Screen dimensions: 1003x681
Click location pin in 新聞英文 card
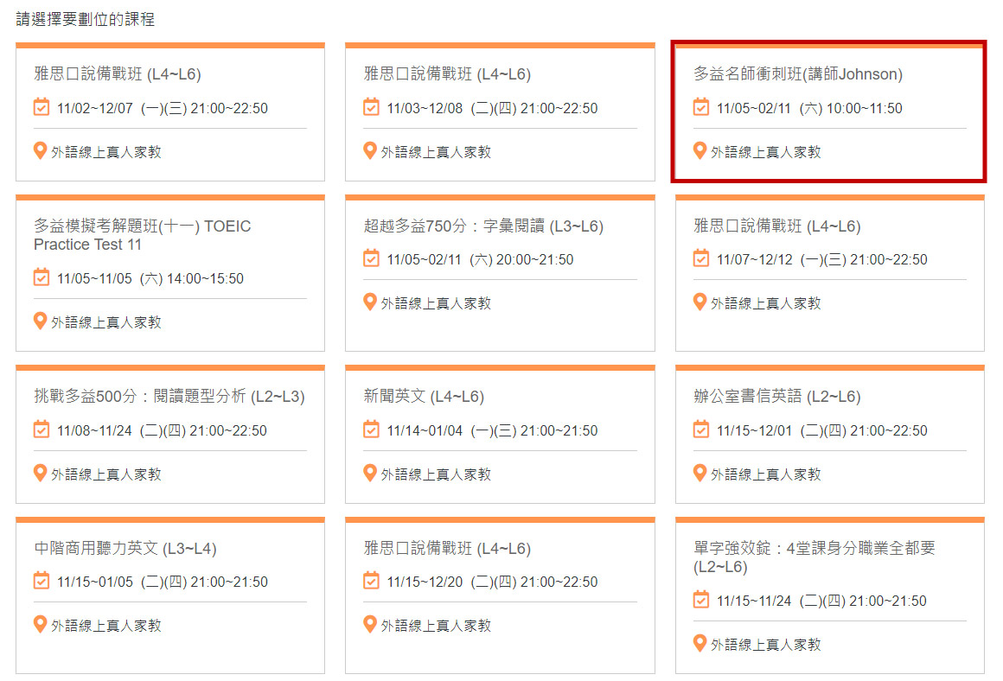[370, 474]
